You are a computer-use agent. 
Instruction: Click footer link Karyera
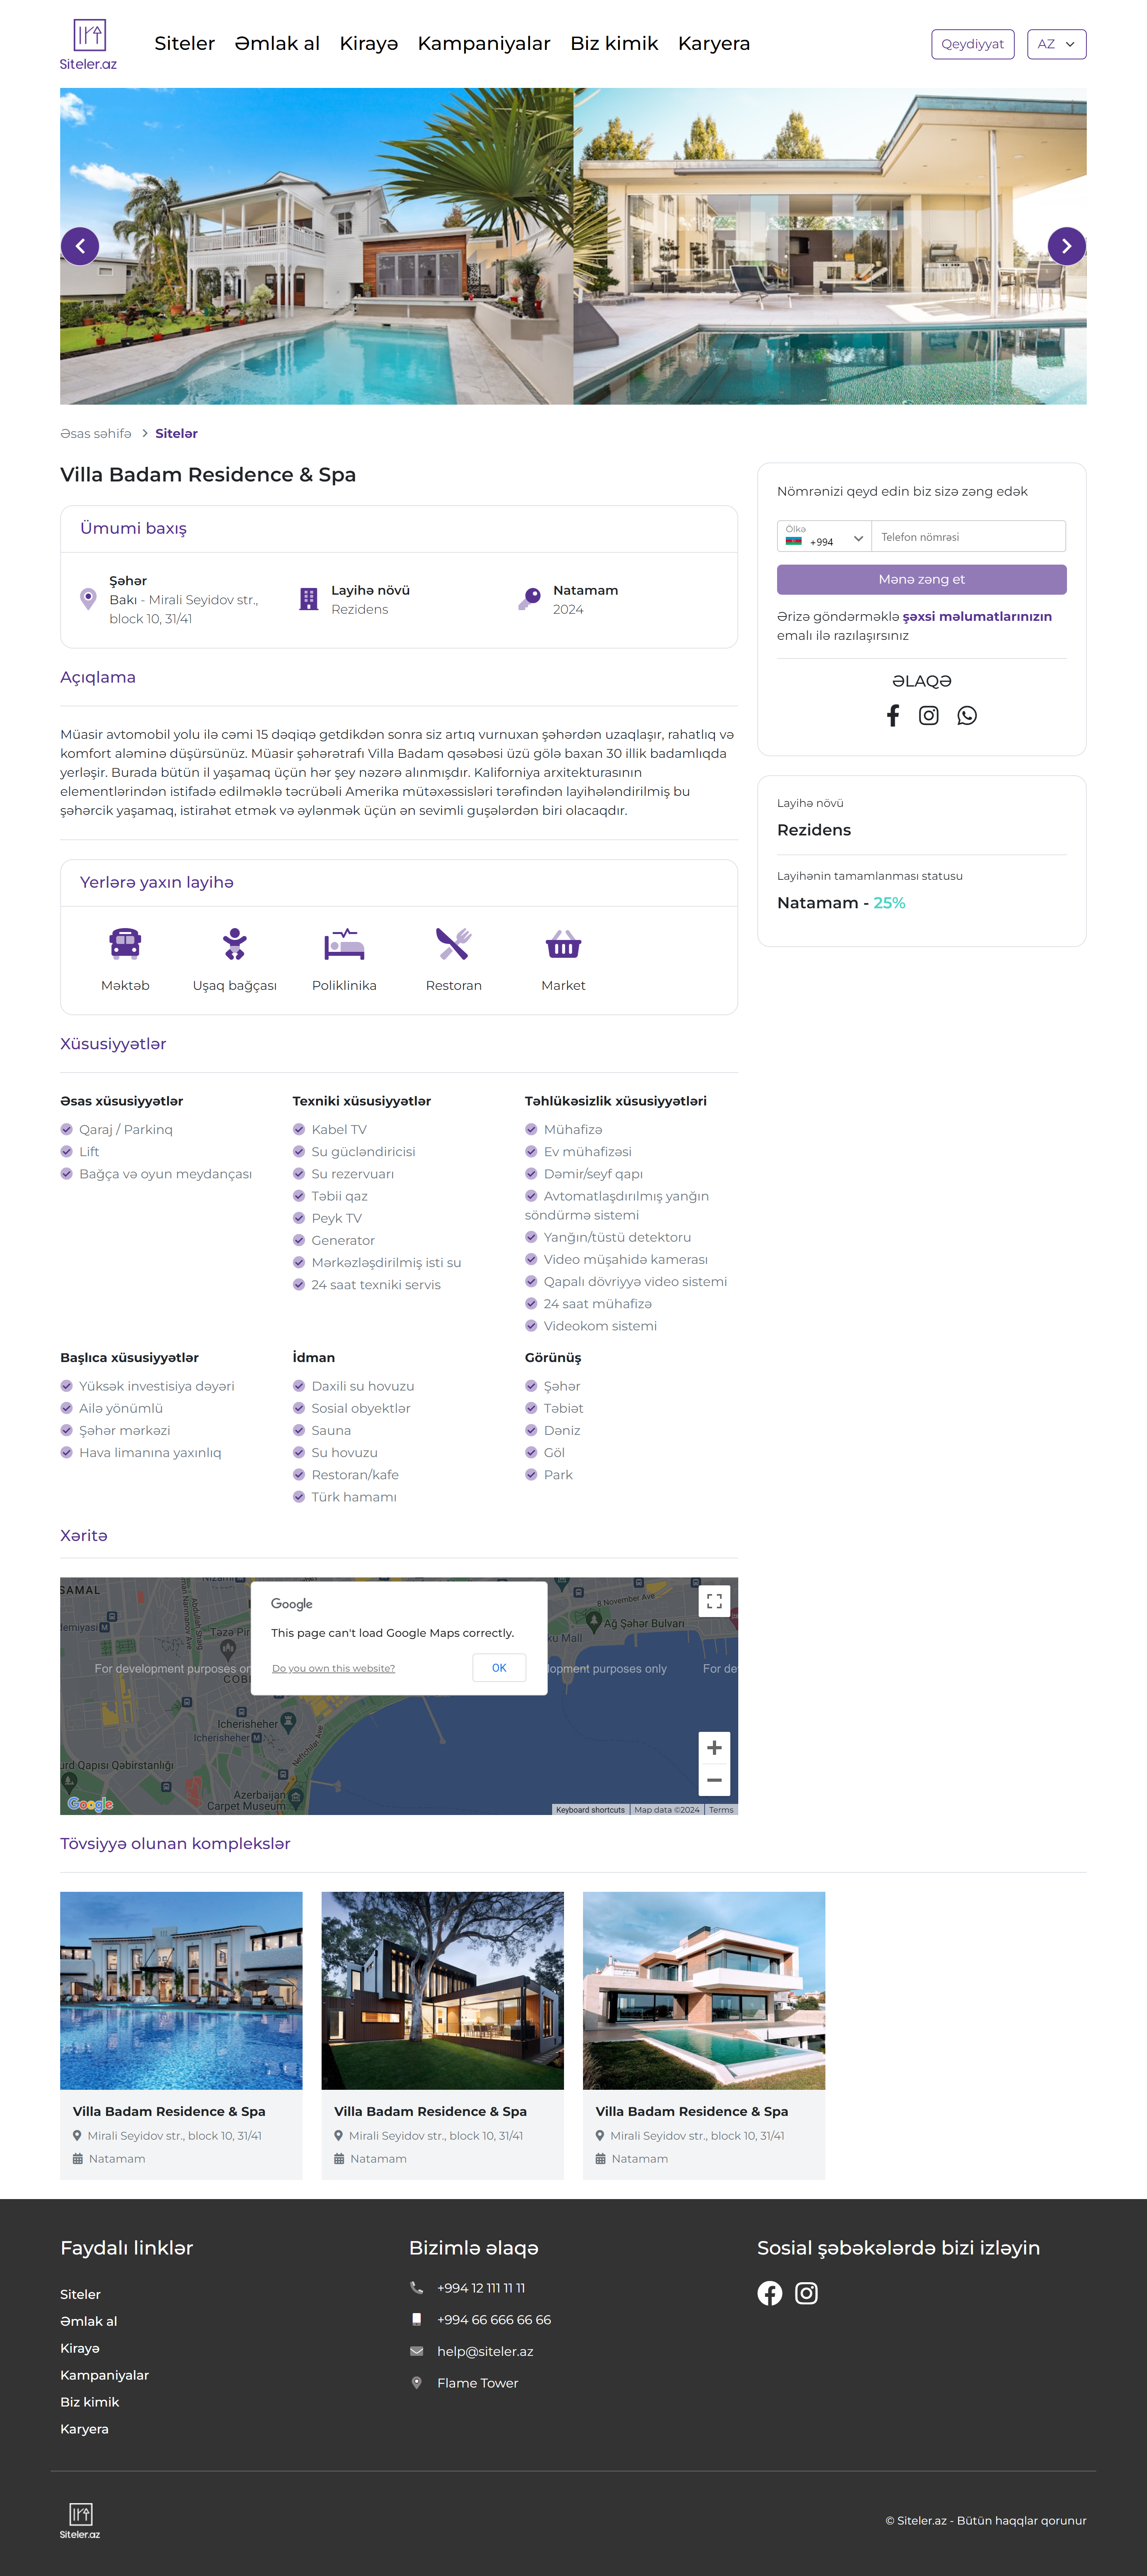pyautogui.click(x=84, y=2429)
